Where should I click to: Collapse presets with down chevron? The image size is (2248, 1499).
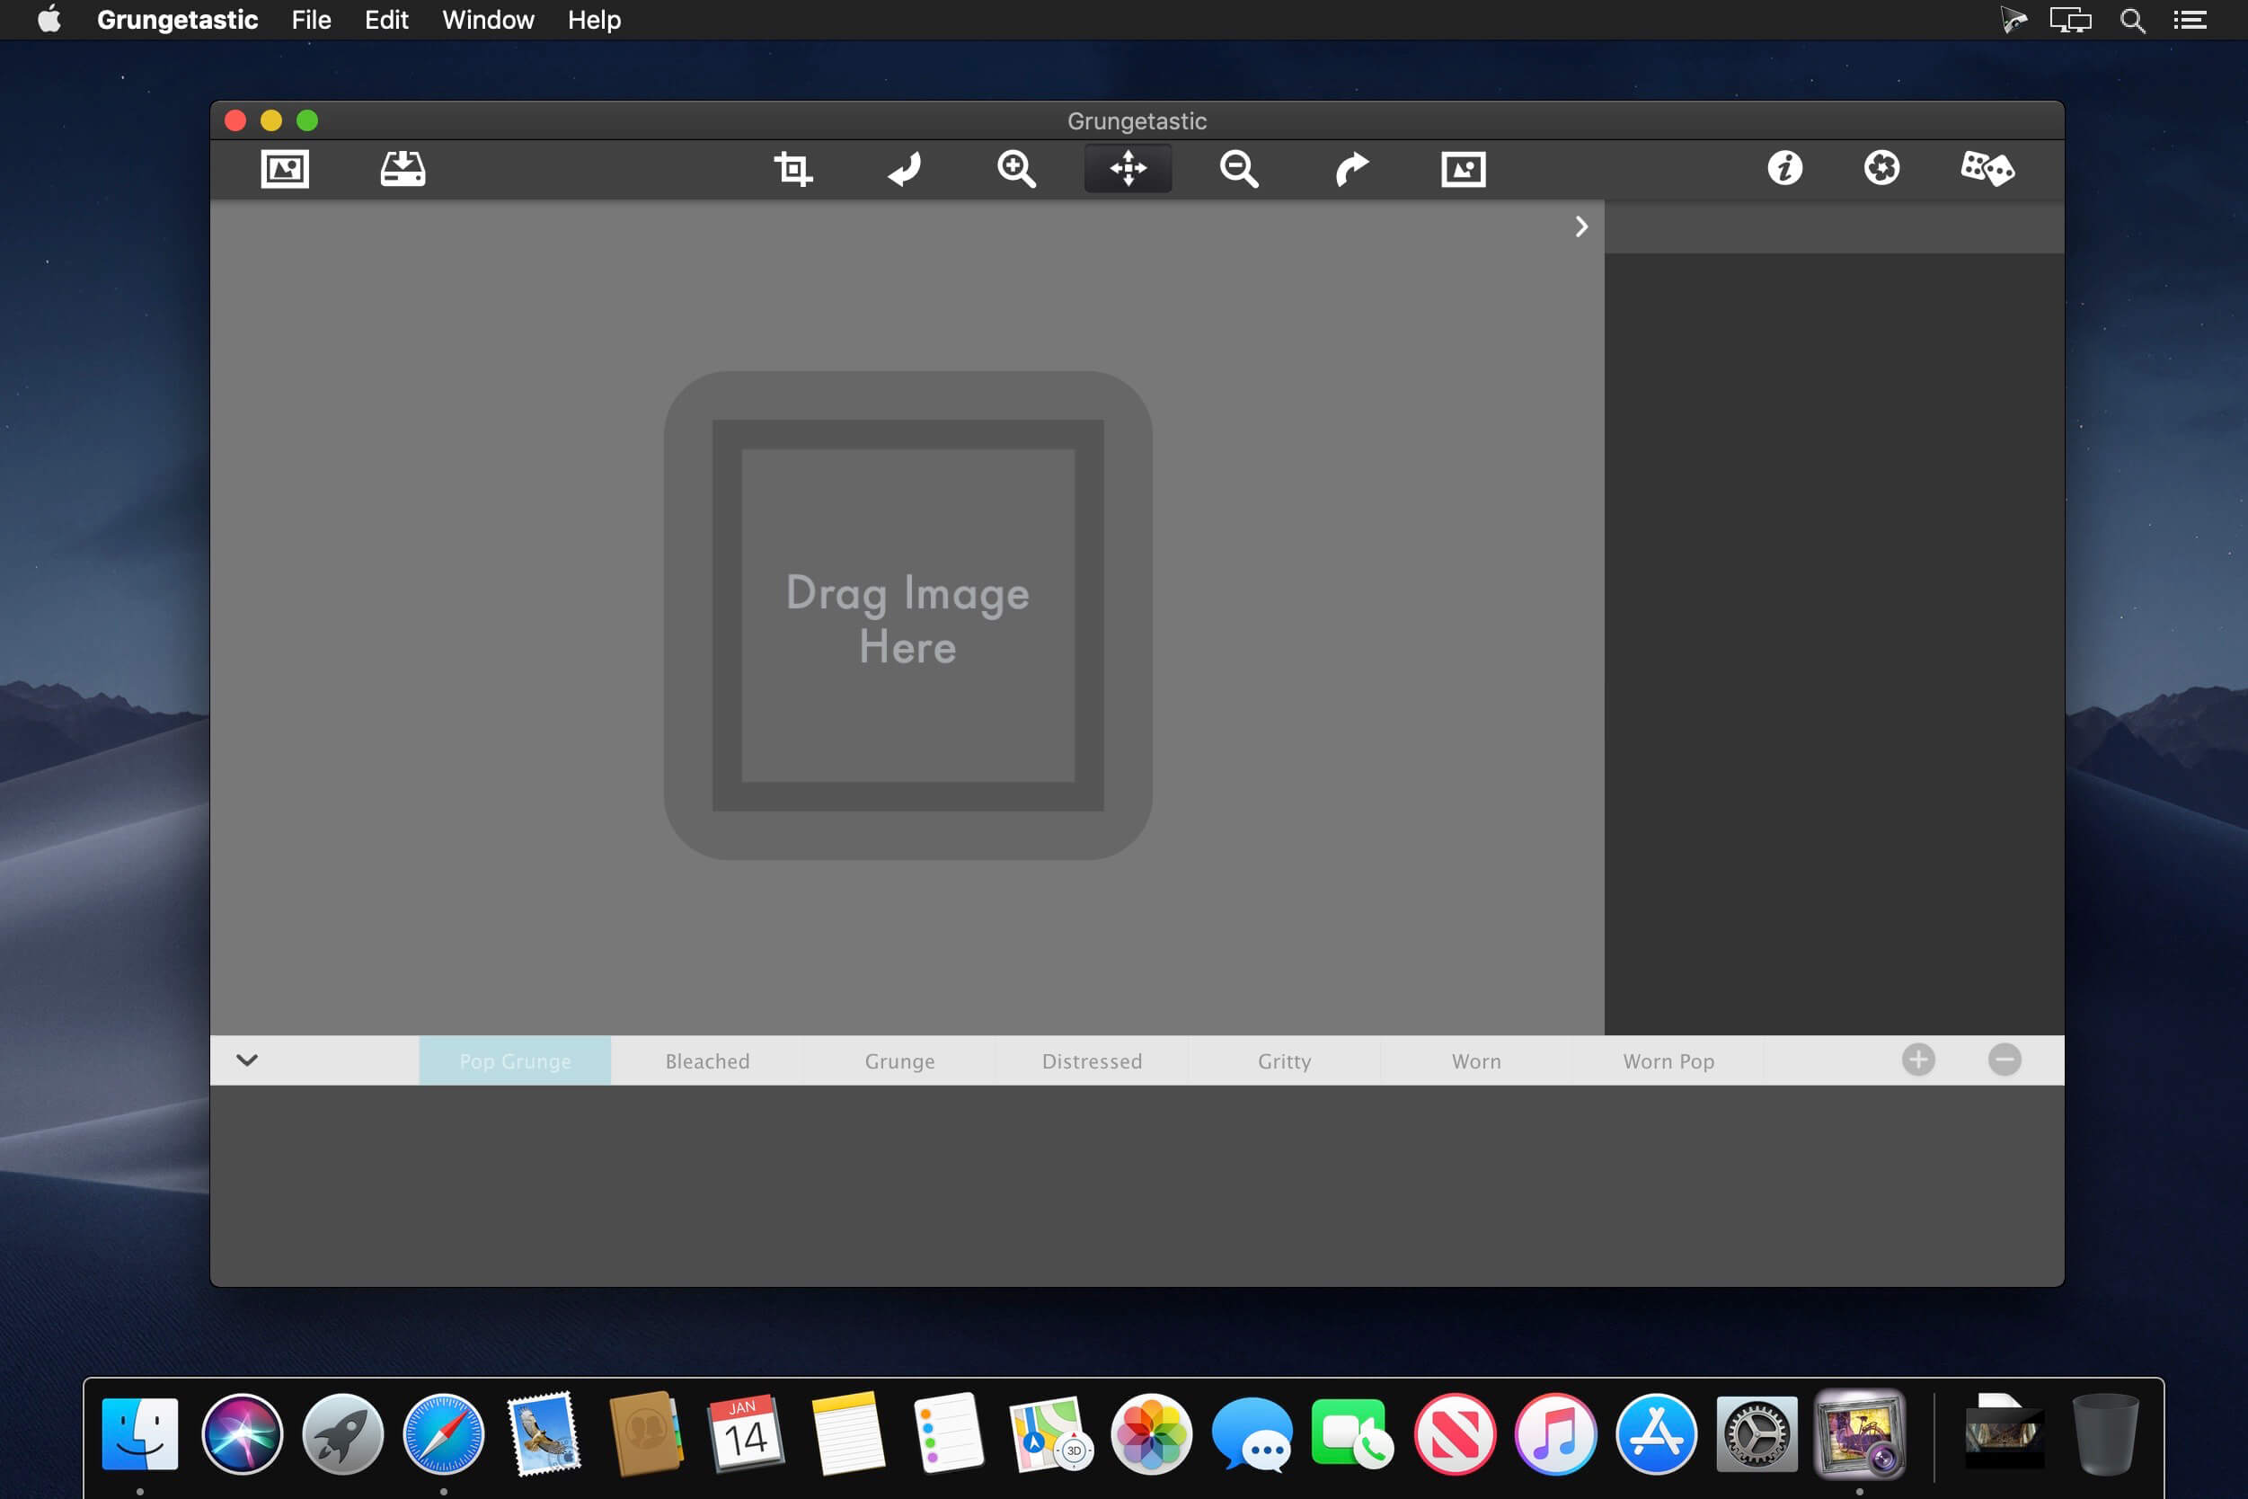(x=246, y=1060)
